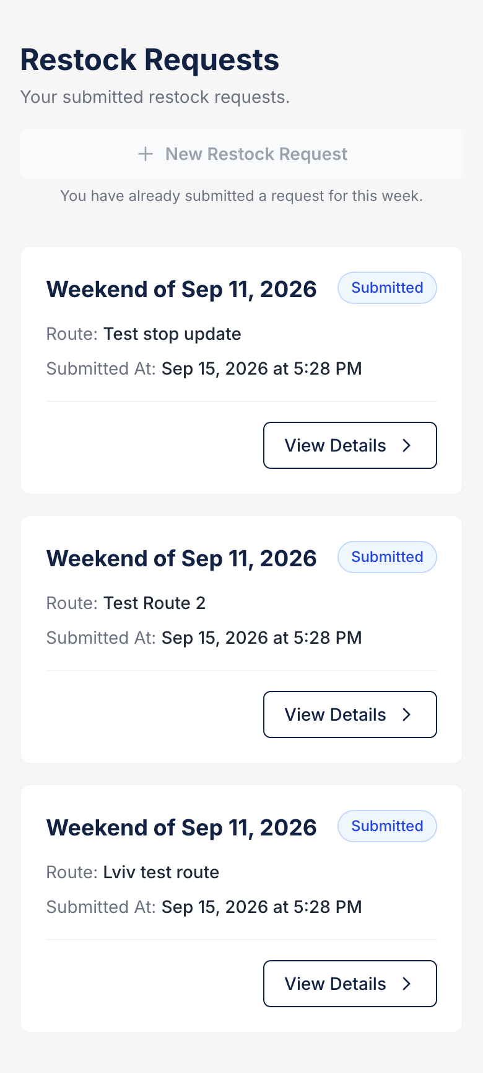
Task: Open the New Restock Request button
Action: [x=241, y=154]
